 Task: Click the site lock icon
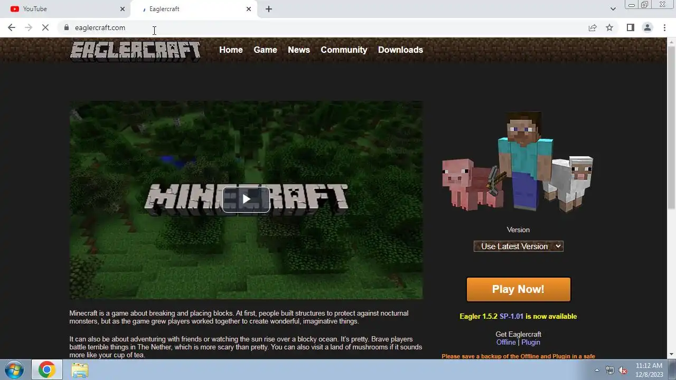[67, 27]
